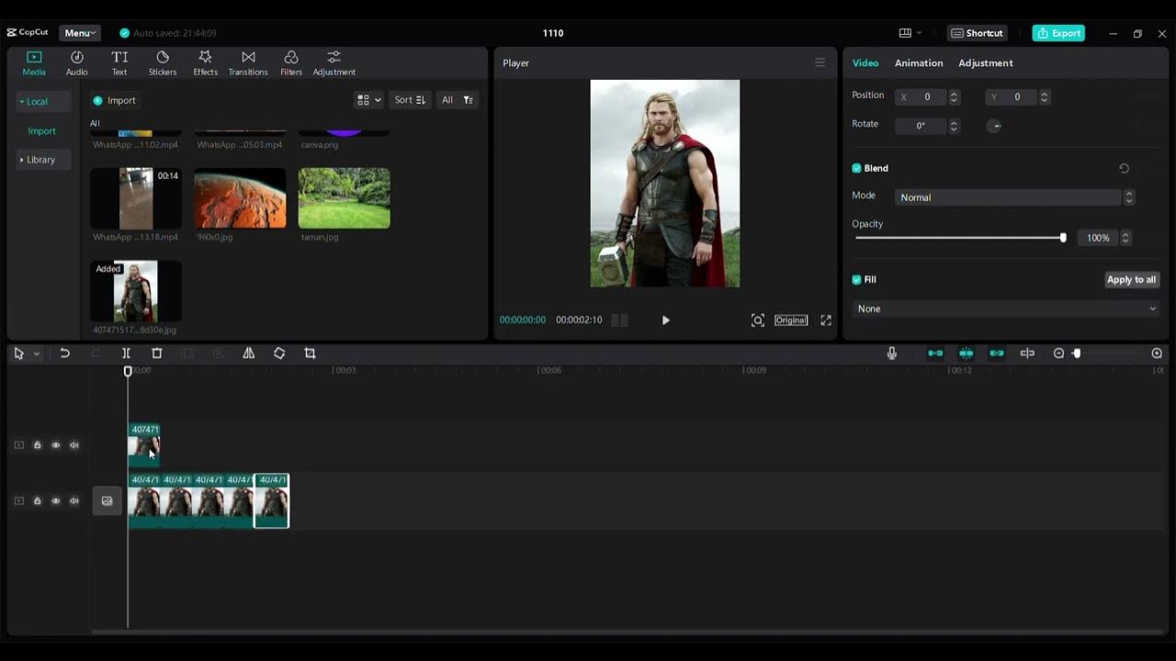The image size is (1176, 661).
Task: Adjust the Rotate value stepper
Action: [x=954, y=126]
